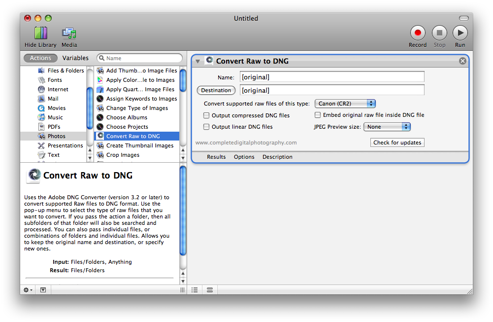Select the Text category icon
This screenshot has width=493, height=322.
tap(41, 155)
